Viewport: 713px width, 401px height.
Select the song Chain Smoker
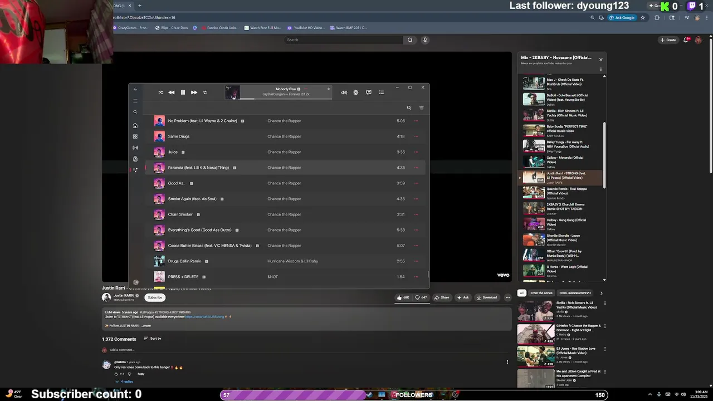[x=285, y=214]
